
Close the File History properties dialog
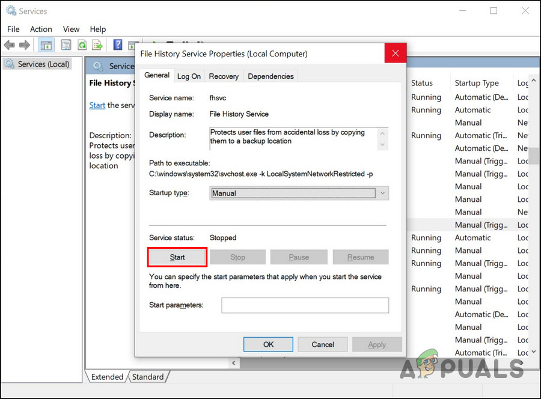click(x=396, y=53)
